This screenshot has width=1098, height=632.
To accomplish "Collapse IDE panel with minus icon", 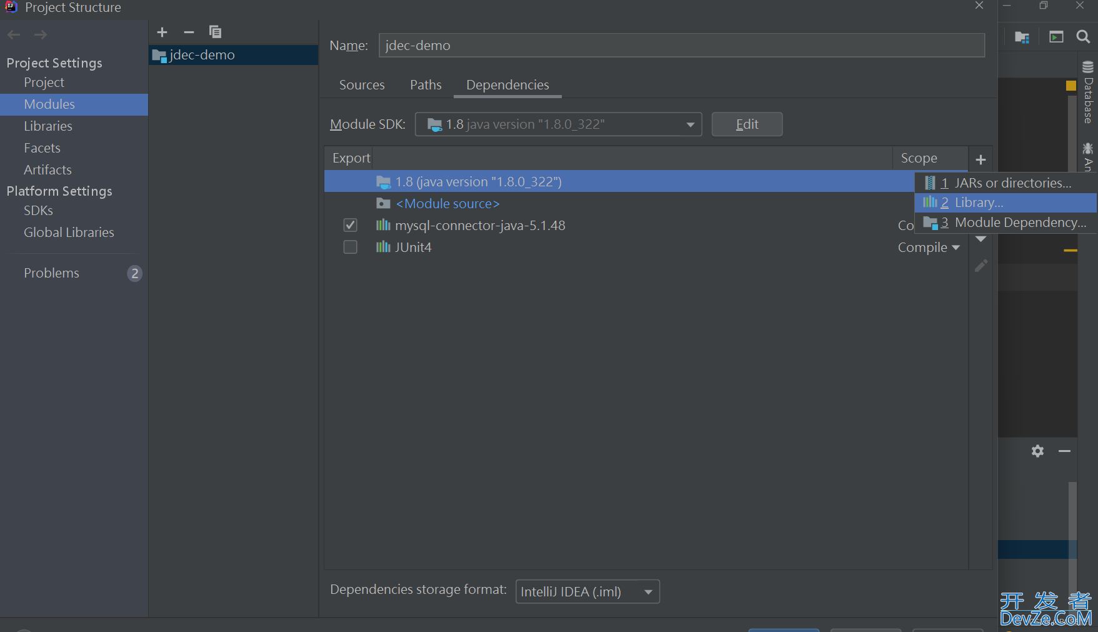I will point(1064,451).
